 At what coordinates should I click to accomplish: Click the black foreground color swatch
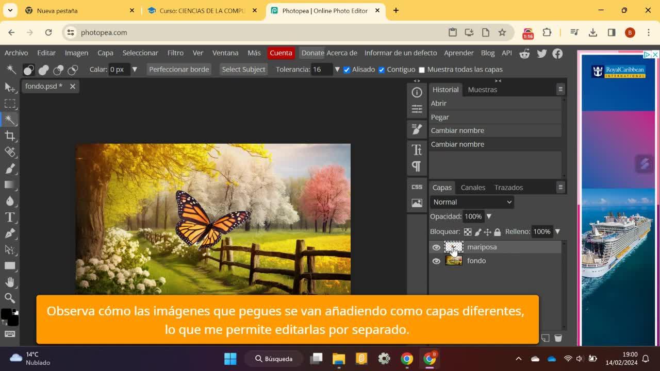(x=6, y=314)
